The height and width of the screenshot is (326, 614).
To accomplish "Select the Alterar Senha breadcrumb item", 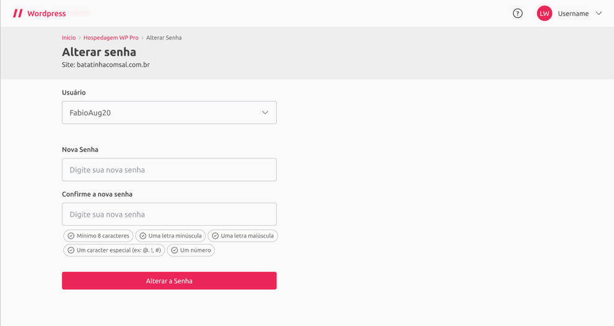I will 164,37.
